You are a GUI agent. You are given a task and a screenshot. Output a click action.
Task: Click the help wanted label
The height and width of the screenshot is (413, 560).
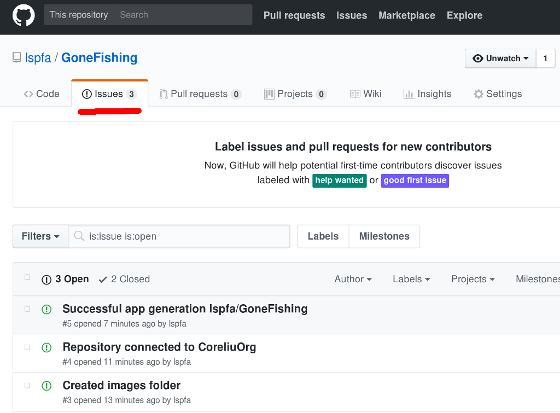(339, 181)
